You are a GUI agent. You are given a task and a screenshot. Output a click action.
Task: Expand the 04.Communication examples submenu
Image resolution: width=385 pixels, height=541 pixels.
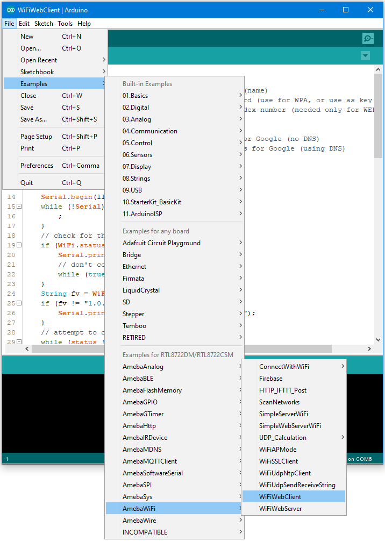[175, 131]
